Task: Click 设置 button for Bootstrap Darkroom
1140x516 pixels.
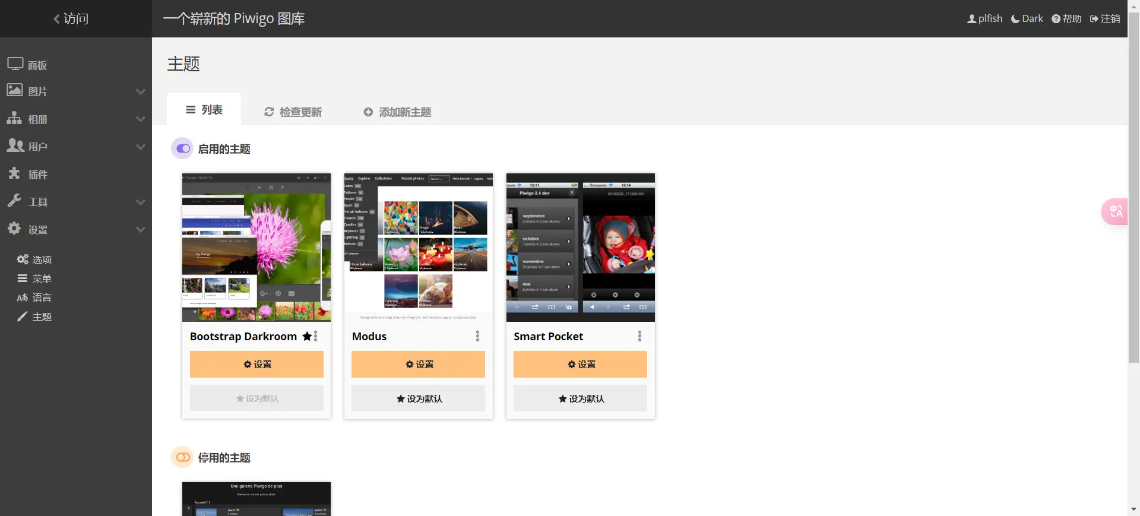Action: tap(256, 364)
